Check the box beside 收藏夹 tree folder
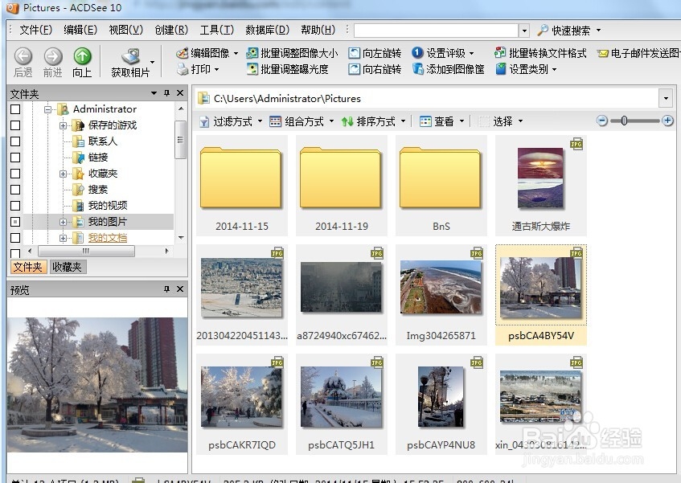681x483 pixels. [15, 173]
